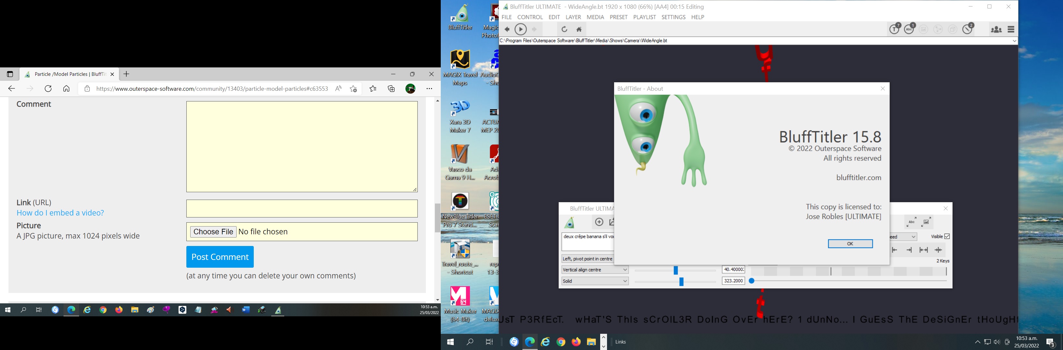The image size is (1063, 350).
Task: Click the community people icon in BluffTitler
Action: [x=996, y=29]
